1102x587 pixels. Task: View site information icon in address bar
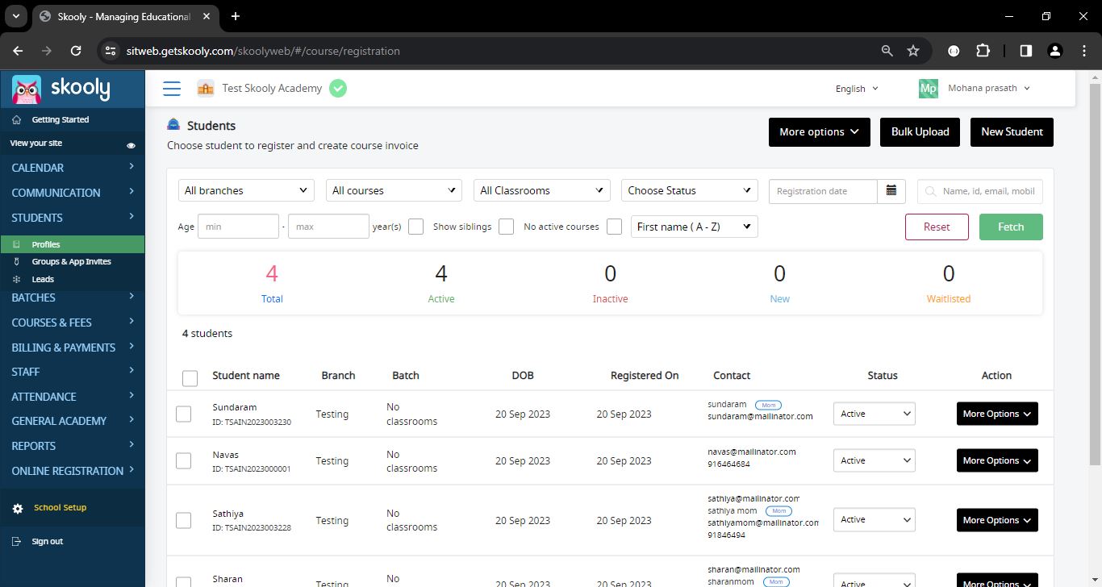(111, 51)
